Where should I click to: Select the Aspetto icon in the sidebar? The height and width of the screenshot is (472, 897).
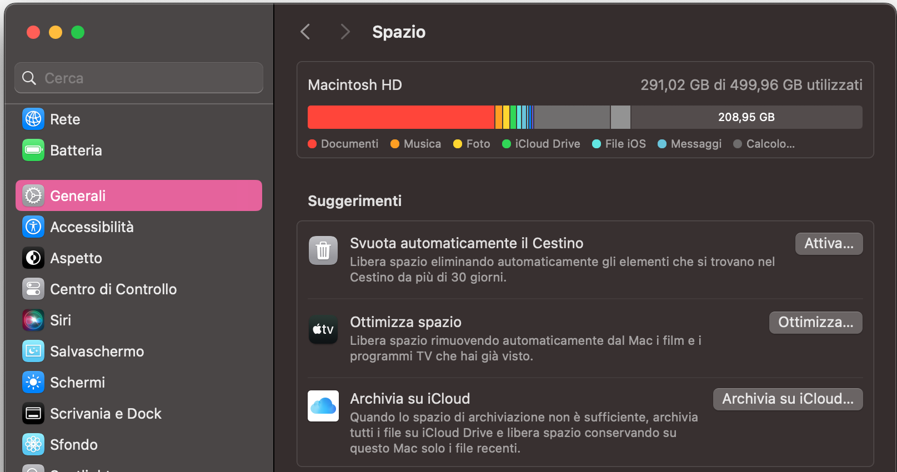pyautogui.click(x=33, y=258)
